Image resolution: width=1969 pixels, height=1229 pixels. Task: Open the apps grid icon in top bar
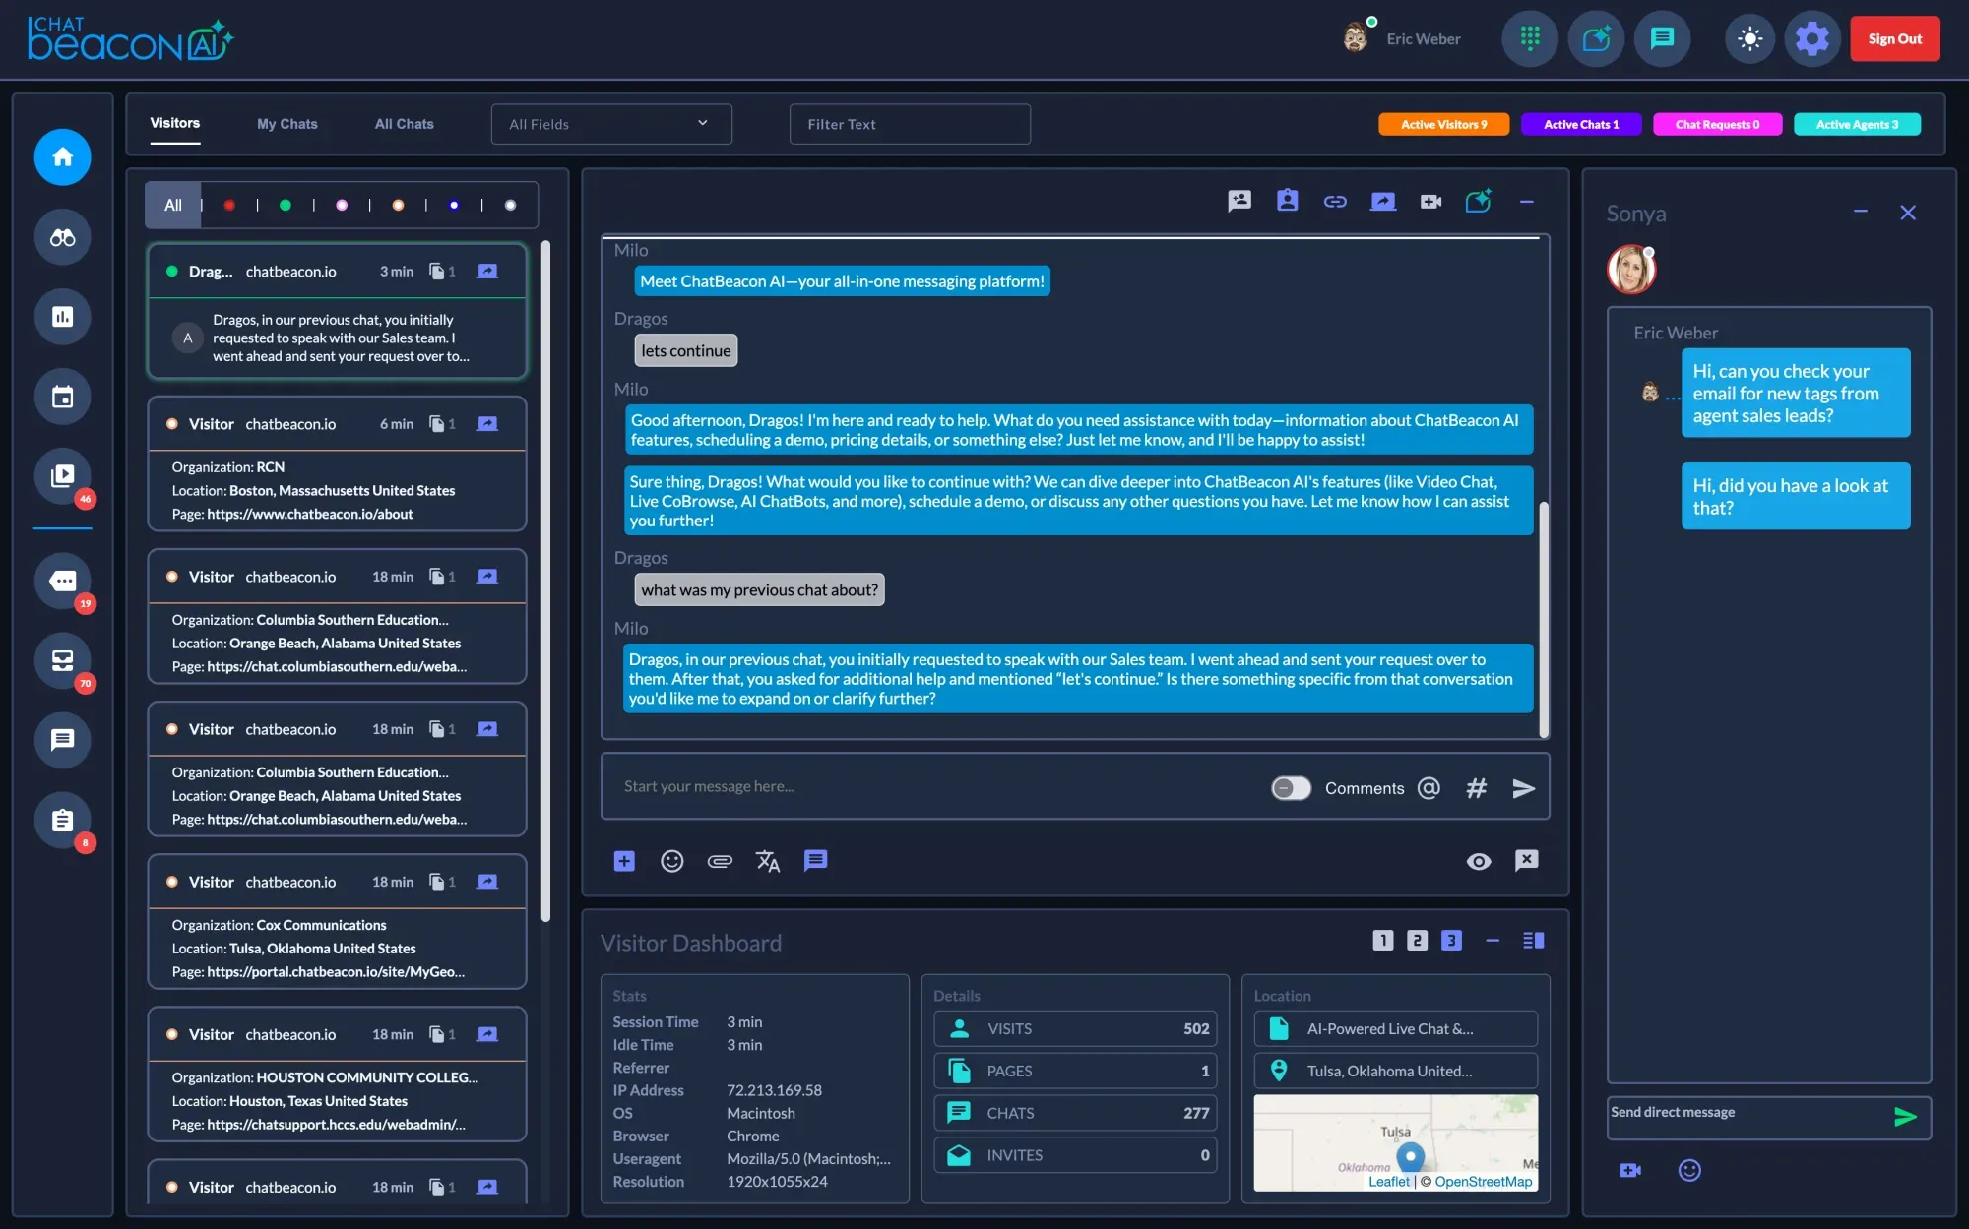[1529, 38]
